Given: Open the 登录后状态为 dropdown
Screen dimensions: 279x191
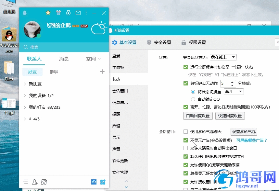Looking at the screenshot, I should (x=223, y=57).
